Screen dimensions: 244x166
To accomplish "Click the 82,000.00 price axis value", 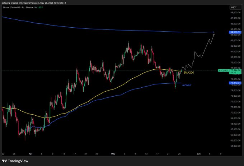I will [x=235, y=46].
